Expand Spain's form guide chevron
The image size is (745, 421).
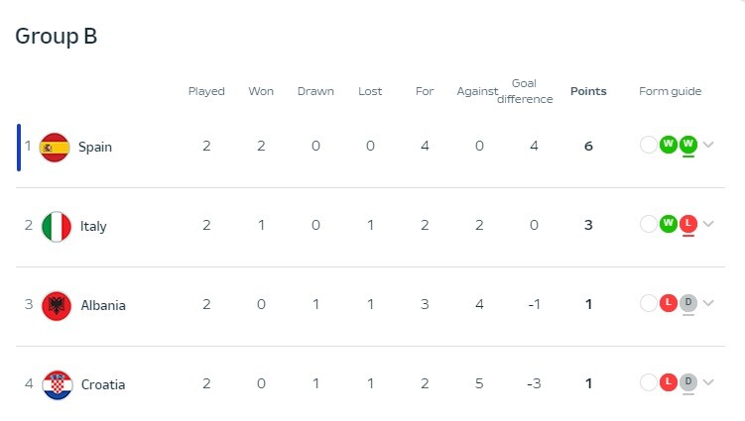point(708,145)
